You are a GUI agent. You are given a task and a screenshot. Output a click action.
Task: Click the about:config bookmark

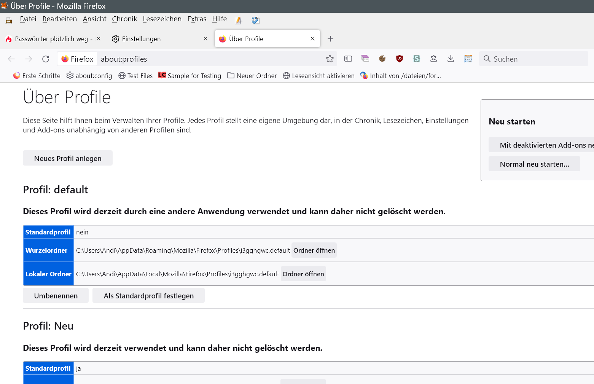(x=89, y=76)
